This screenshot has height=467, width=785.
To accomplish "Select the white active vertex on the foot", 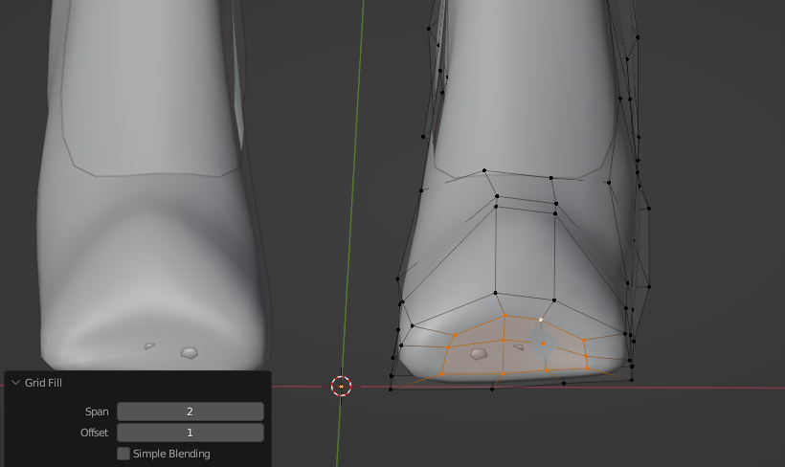I will pyautogui.click(x=541, y=320).
